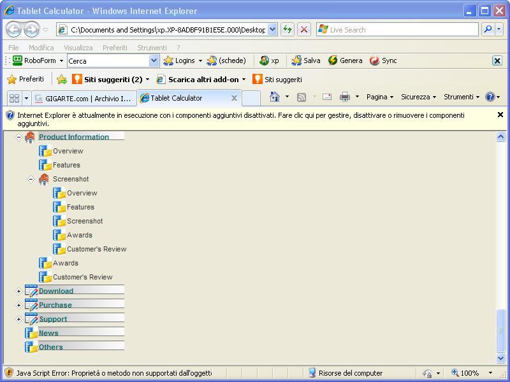Click the green Refresh page icon

288,29
